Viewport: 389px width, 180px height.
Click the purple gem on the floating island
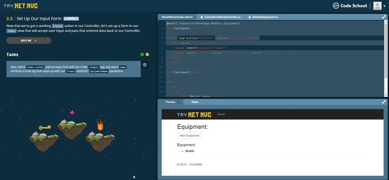tap(72, 113)
